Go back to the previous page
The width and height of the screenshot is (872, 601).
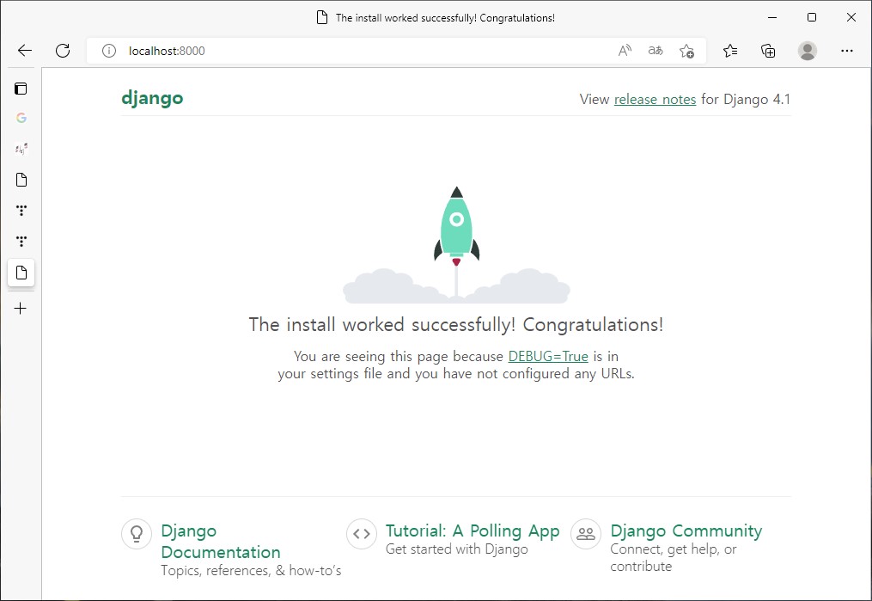point(24,51)
